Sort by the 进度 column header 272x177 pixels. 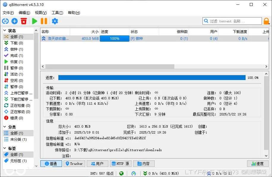click(115, 32)
